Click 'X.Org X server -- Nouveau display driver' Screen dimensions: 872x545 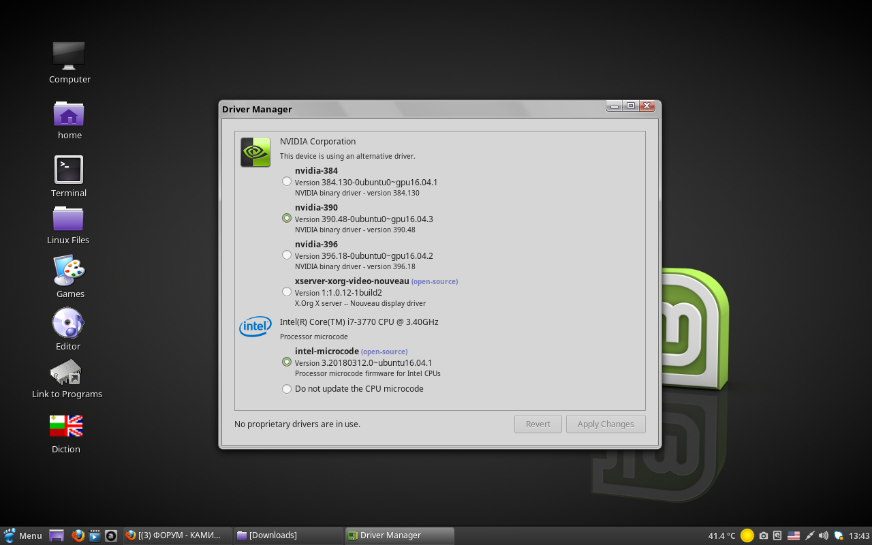coord(360,303)
